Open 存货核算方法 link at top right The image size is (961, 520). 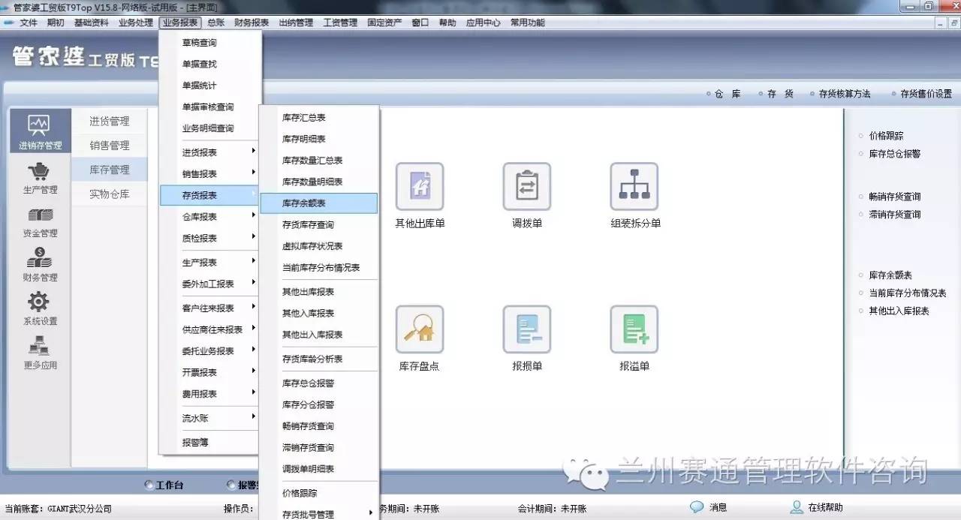tap(844, 94)
